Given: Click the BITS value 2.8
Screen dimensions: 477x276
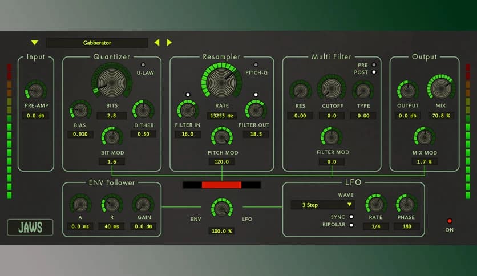Looking at the screenshot, I should coord(112,116).
